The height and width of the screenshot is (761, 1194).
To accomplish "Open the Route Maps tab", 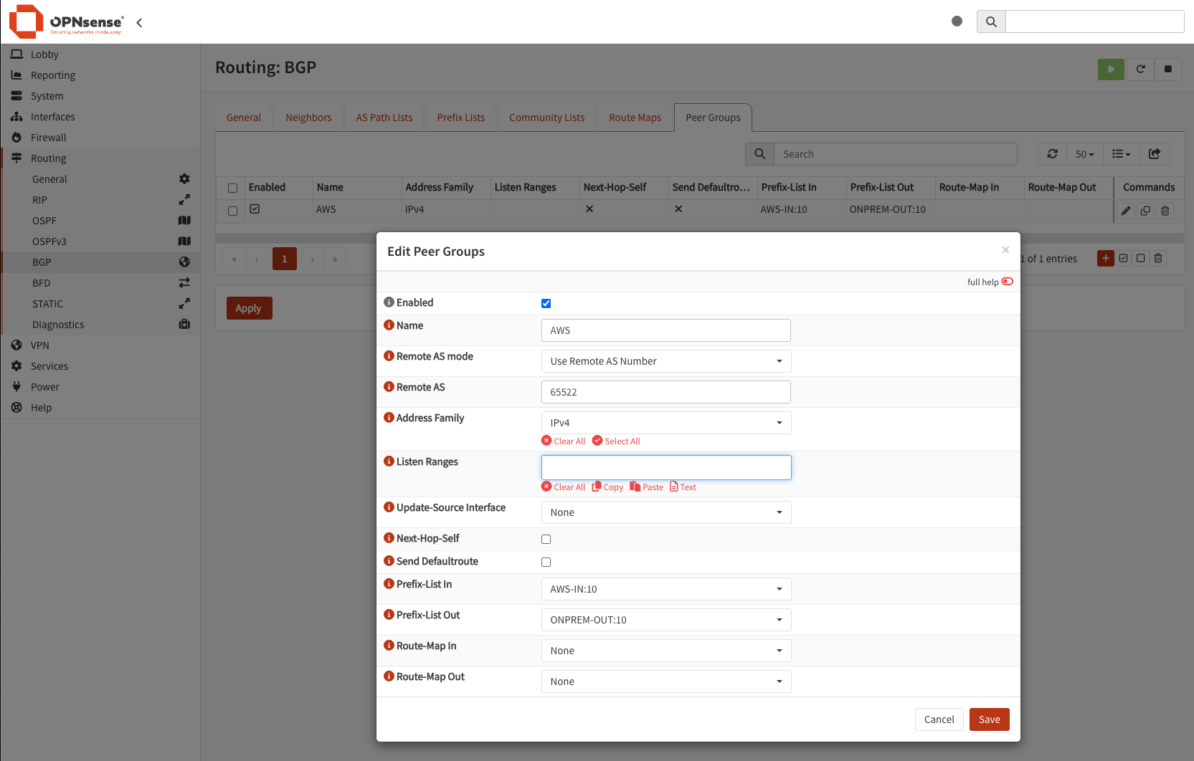I will [x=635, y=118].
